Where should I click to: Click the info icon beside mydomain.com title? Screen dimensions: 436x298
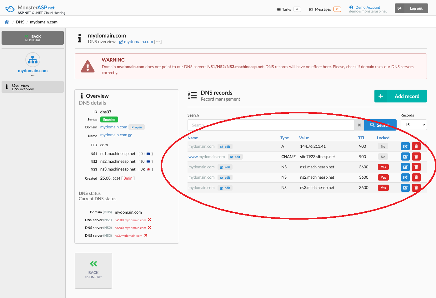click(x=80, y=38)
